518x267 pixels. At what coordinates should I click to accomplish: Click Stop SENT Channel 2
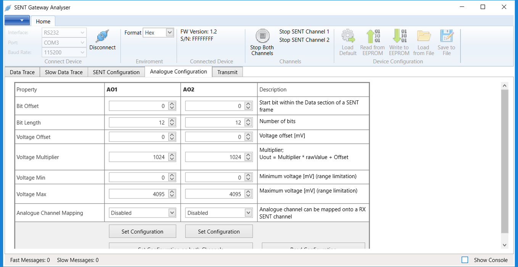pos(304,40)
